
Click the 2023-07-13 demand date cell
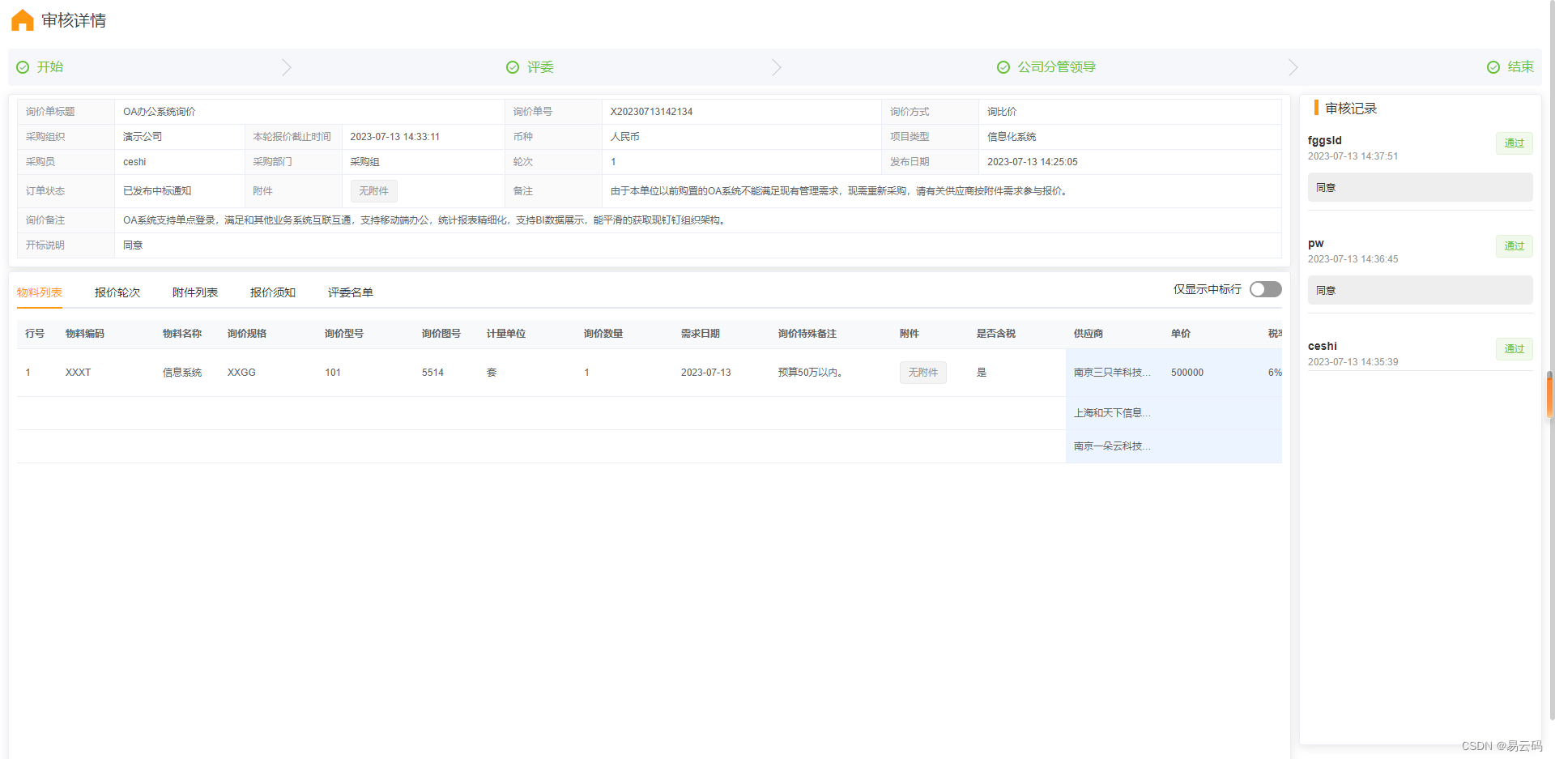point(705,373)
